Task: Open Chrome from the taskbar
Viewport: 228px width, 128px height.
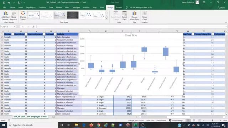Action: click(x=99, y=125)
